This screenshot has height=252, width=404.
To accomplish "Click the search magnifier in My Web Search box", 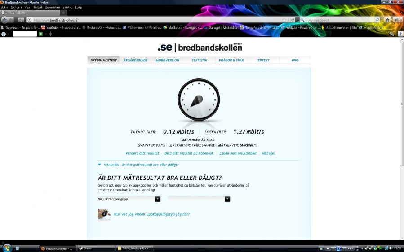I will click(x=377, y=20).
